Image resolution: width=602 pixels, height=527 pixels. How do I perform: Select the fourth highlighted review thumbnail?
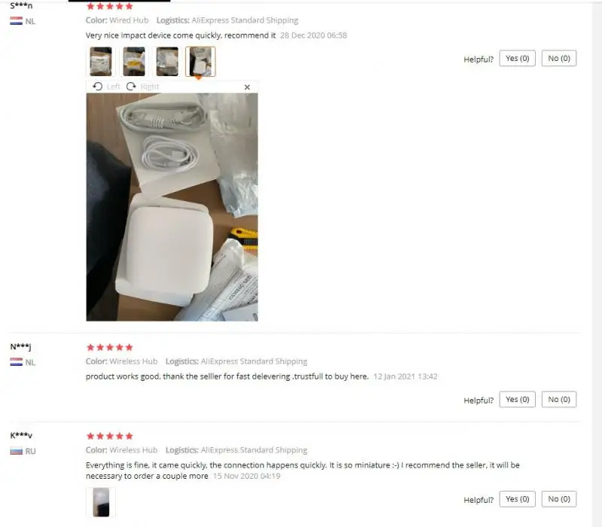(x=200, y=62)
